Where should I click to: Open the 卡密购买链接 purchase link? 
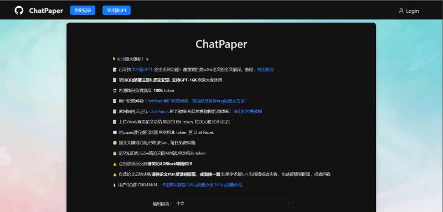click(x=173, y=185)
